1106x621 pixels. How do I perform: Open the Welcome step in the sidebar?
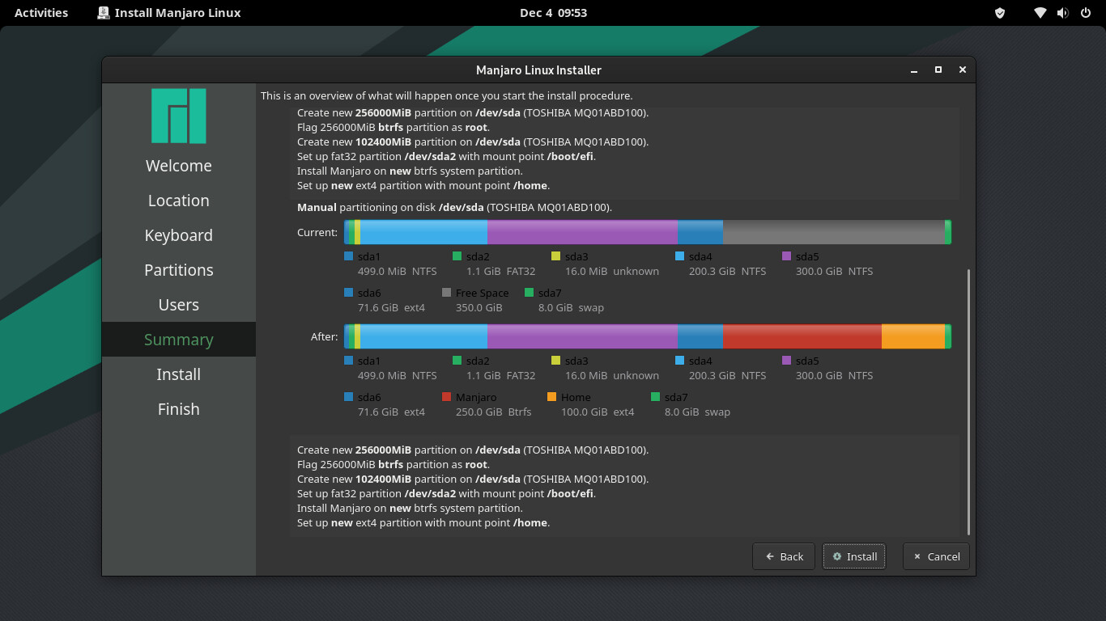[x=179, y=166]
